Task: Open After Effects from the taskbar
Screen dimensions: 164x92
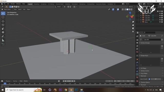Action: point(60,90)
